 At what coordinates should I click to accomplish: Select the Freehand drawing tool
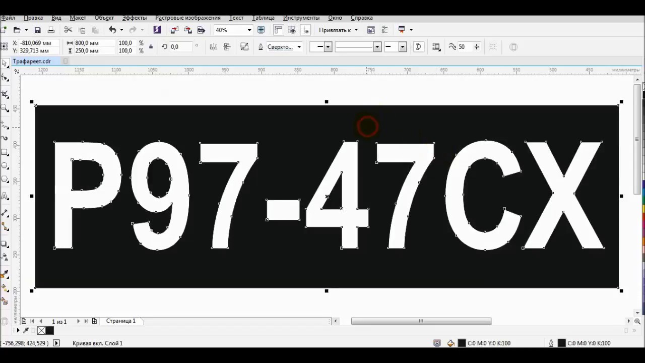pyautogui.click(x=5, y=124)
